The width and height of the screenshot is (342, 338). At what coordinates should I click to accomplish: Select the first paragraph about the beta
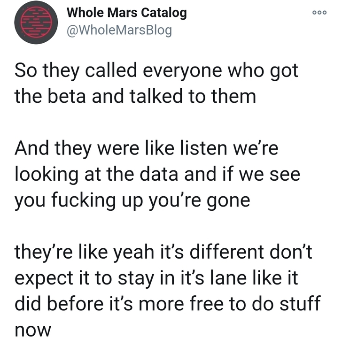[156, 84]
